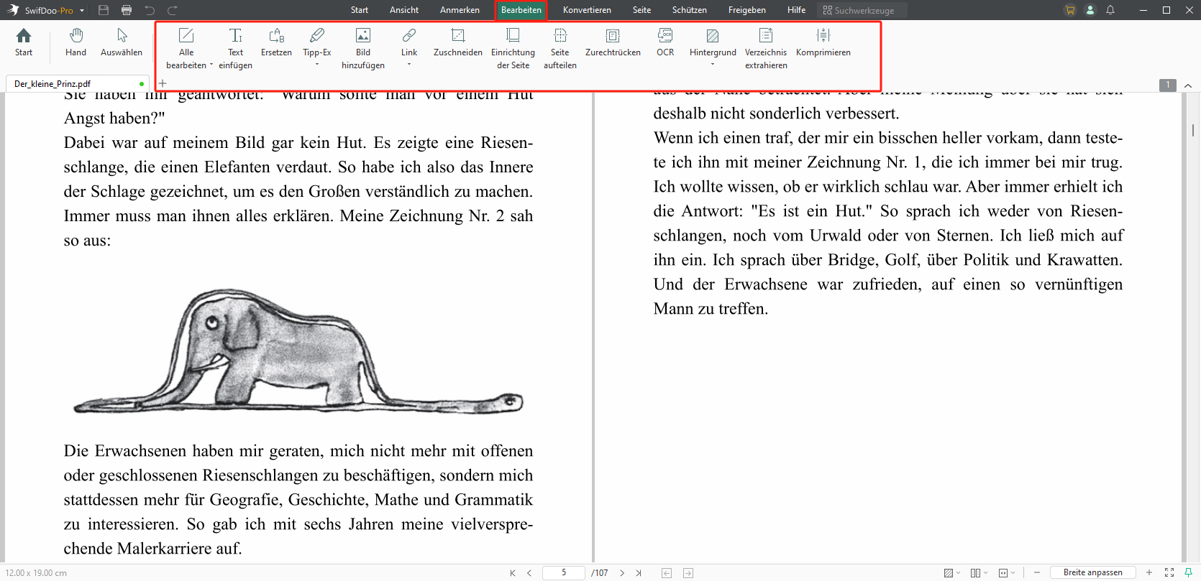Enter fullscreen mode

pyautogui.click(x=1169, y=572)
